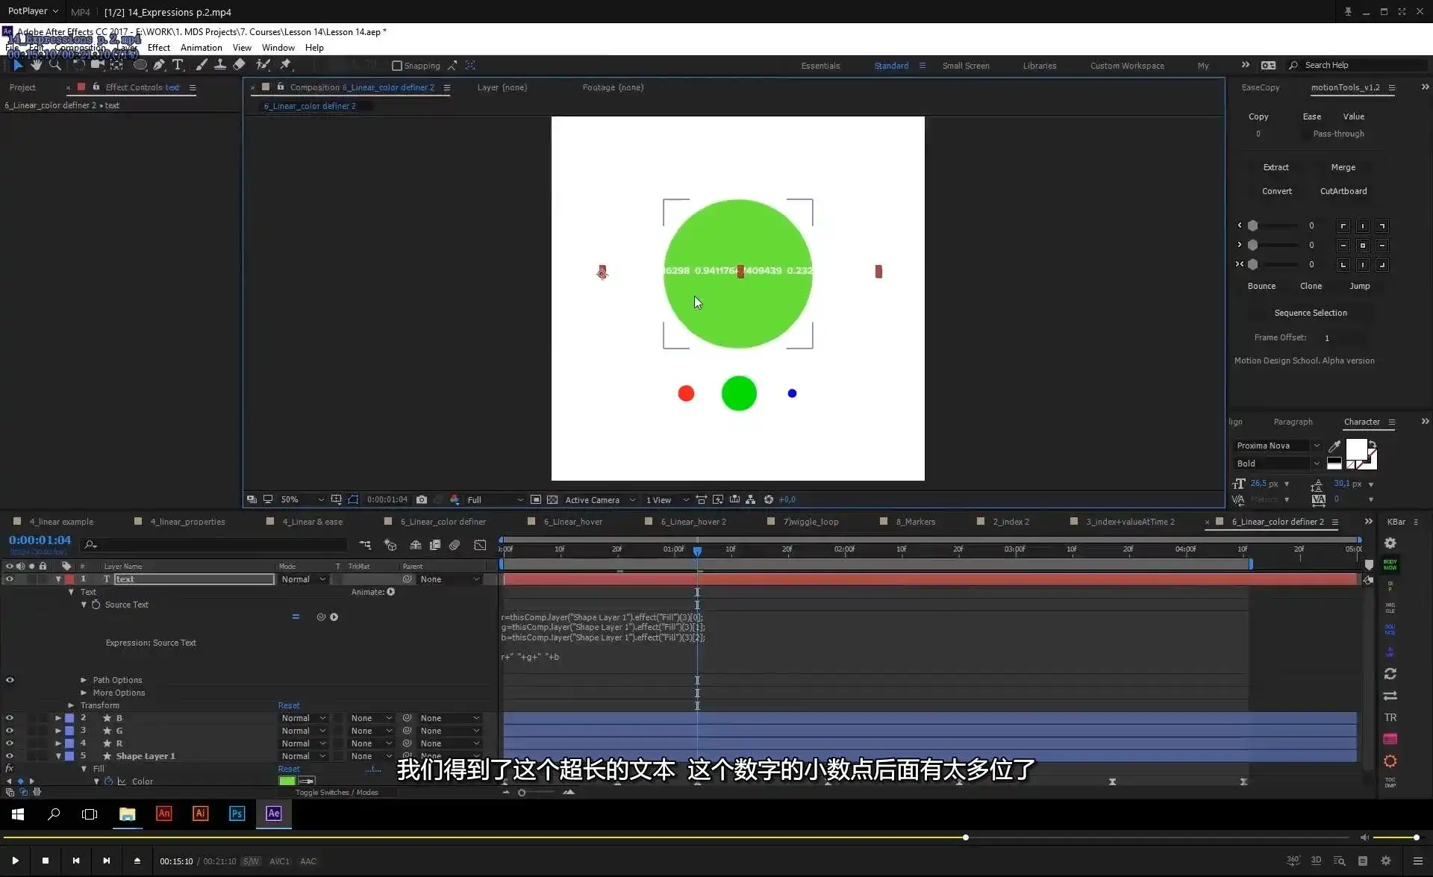This screenshot has width=1433, height=877.
Task: Select the Type tool
Action: click(178, 65)
